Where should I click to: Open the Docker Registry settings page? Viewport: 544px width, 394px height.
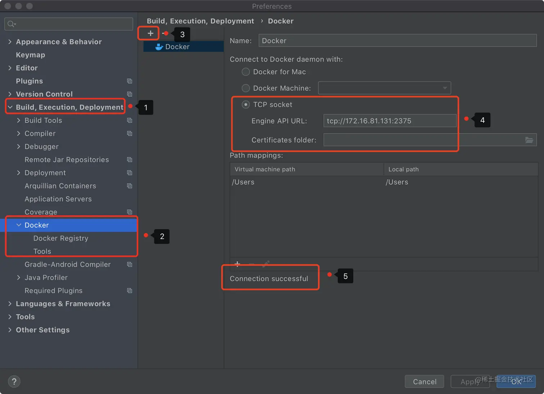click(x=61, y=238)
